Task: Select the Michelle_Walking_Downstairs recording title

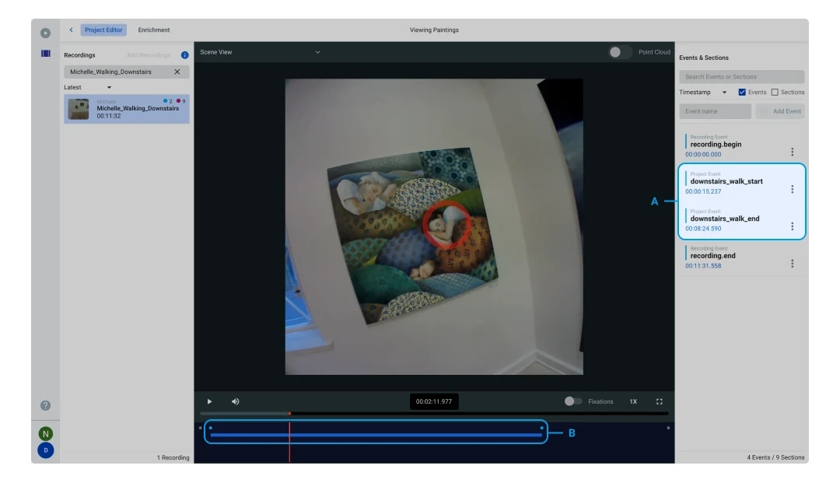Action: (138, 108)
